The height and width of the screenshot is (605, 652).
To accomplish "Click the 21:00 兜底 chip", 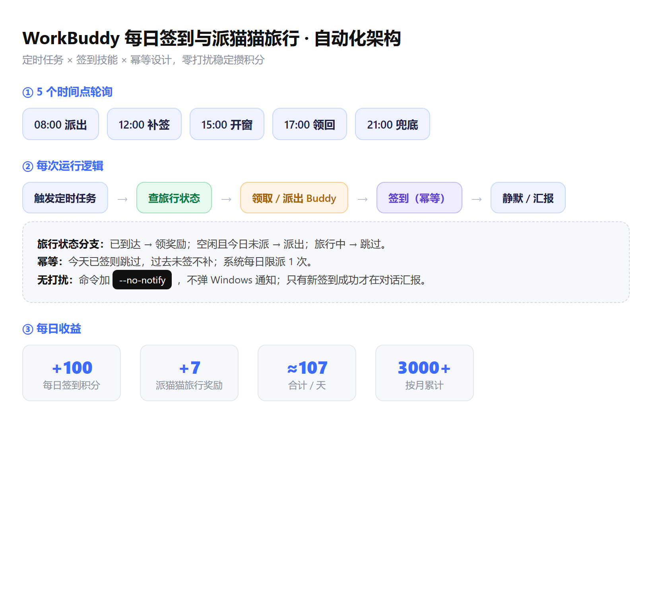I will pos(392,124).
